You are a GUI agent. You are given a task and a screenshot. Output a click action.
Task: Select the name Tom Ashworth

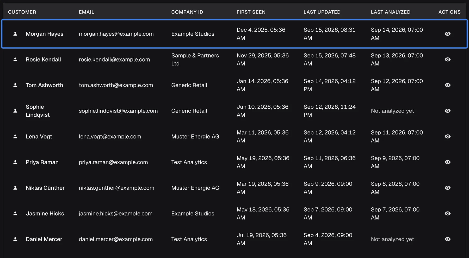point(44,85)
